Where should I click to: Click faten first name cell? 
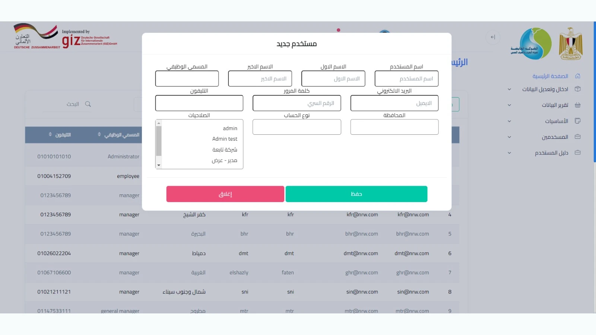click(288, 272)
